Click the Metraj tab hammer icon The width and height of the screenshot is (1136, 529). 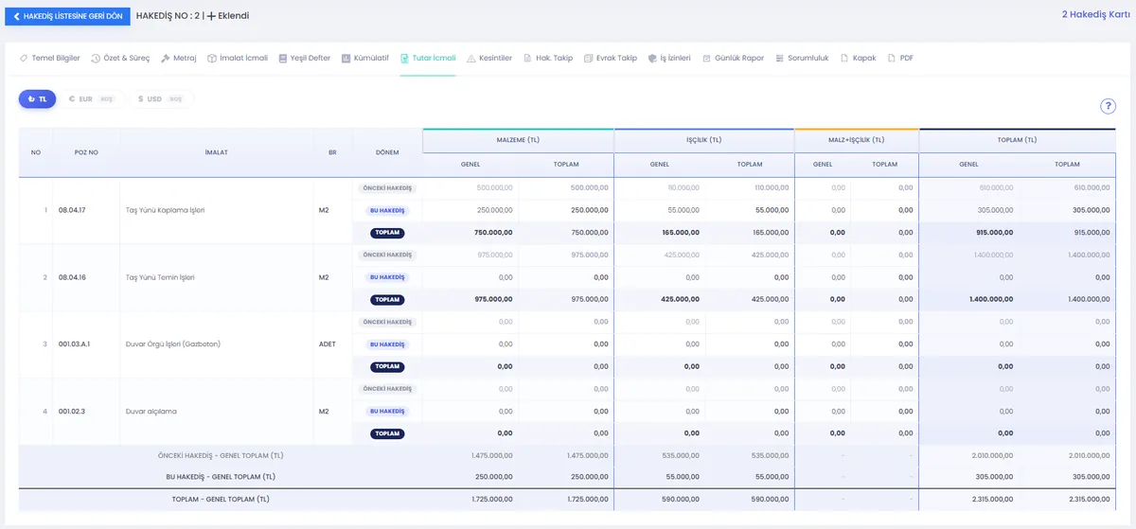click(x=166, y=58)
